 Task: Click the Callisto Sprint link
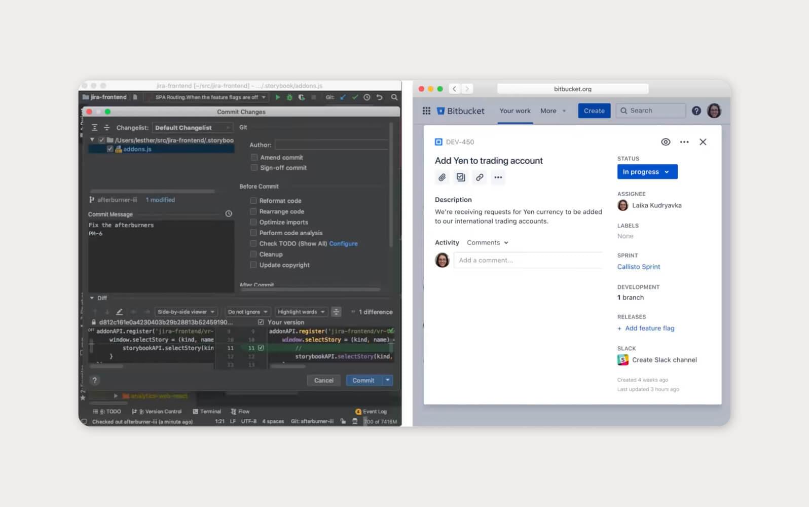pos(638,267)
